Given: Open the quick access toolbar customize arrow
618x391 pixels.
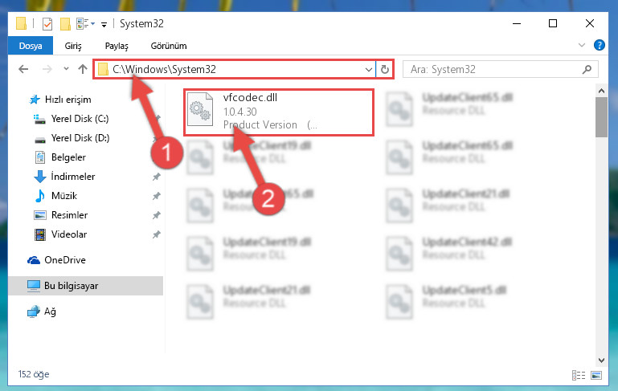Looking at the screenshot, I should [x=104, y=24].
